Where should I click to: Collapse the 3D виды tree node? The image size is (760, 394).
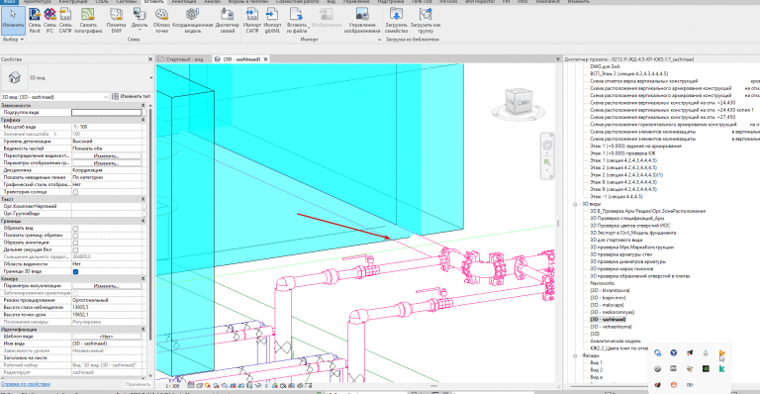[x=575, y=204]
